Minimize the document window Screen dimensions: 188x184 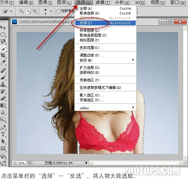click(163, 22)
